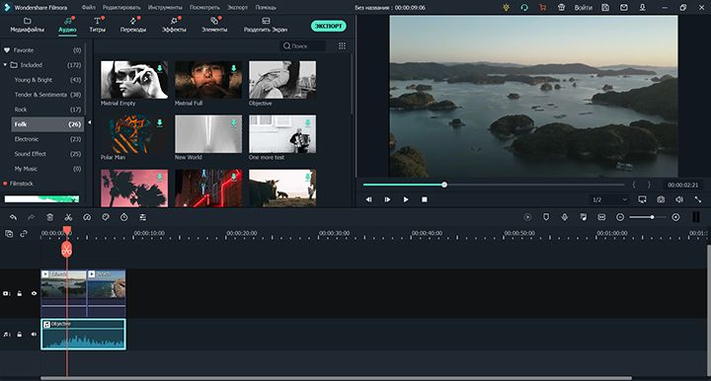
Task: Take a snapshot with camera icon
Action: coord(661,199)
